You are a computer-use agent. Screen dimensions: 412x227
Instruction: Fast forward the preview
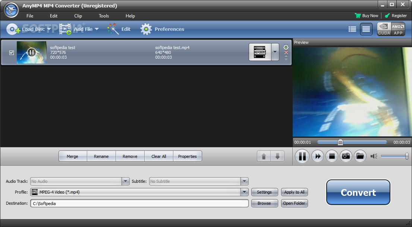tap(318, 156)
